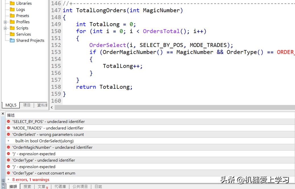Click error icon beside SELECT_BY_POS row
The image size is (295, 189).
coord(9,122)
